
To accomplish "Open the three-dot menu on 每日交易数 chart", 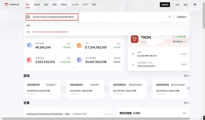I will (x=184, y=113).
